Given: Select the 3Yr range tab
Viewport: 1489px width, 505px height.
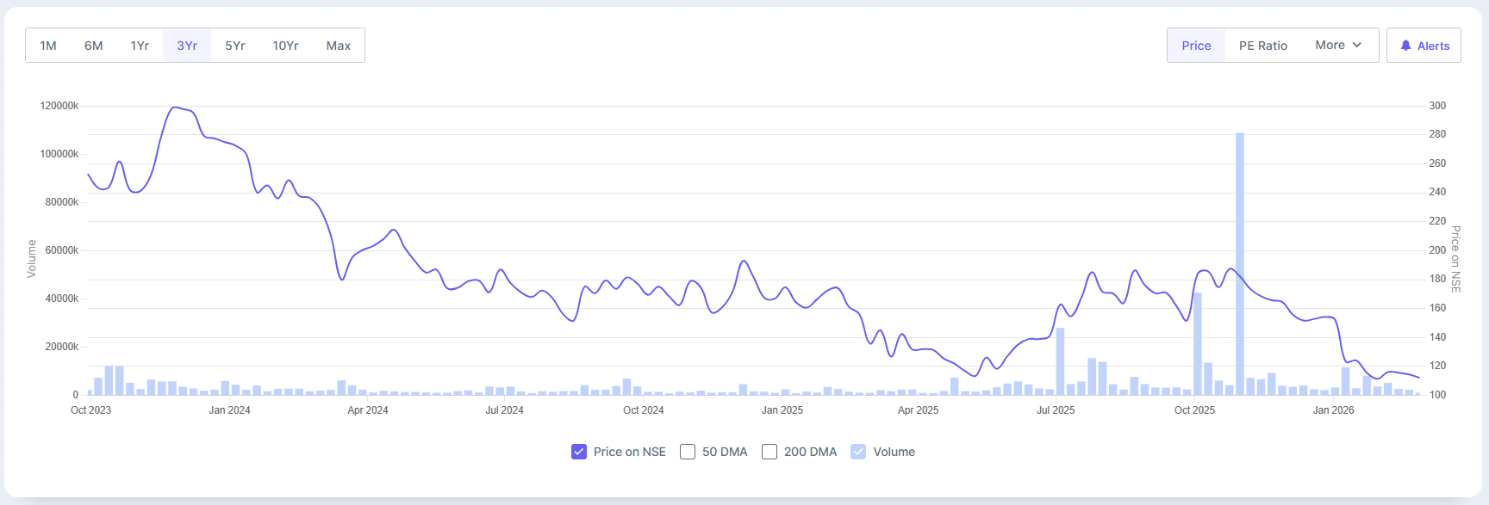Looking at the screenshot, I should 187,46.
